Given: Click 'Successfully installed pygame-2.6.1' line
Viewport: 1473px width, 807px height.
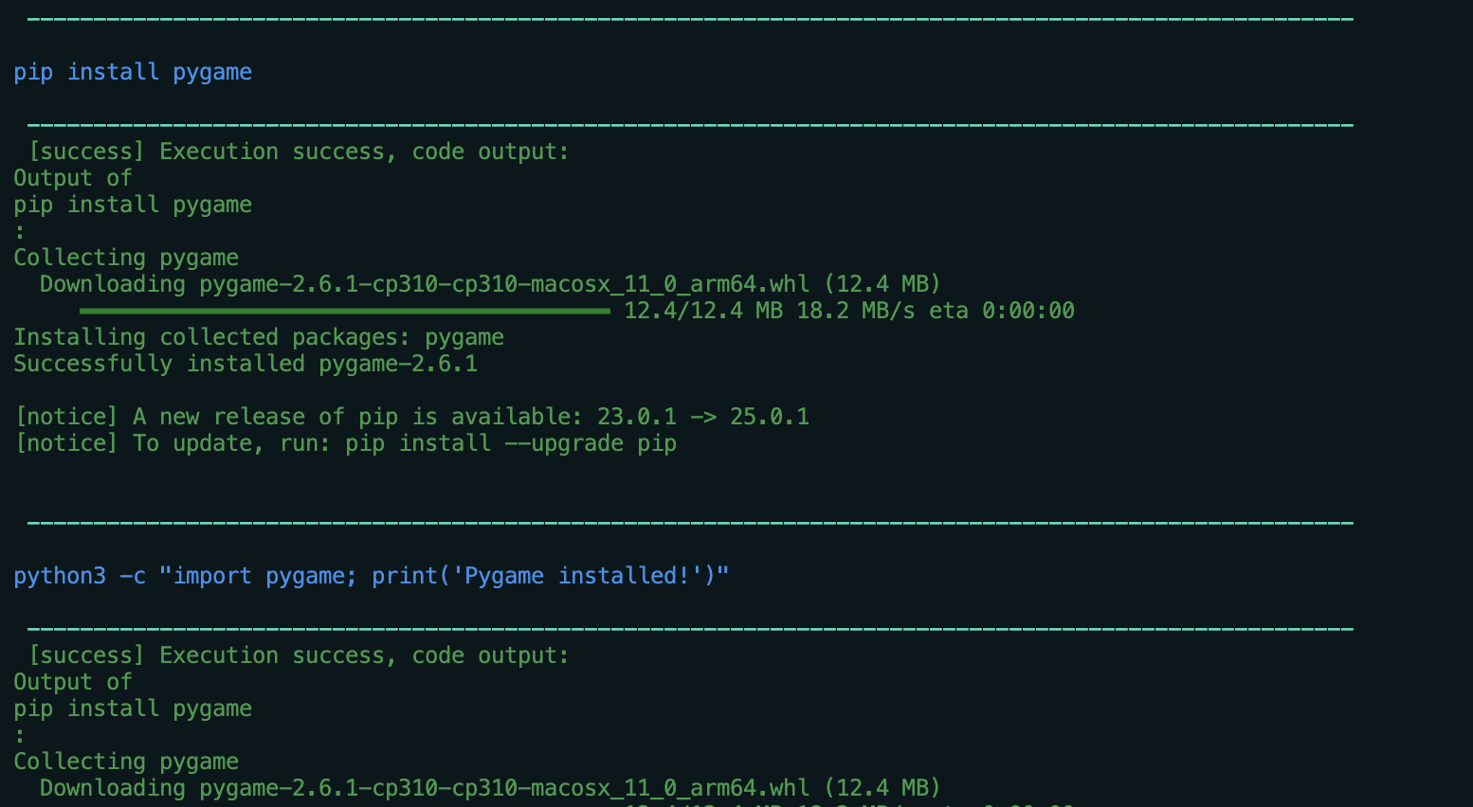Looking at the screenshot, I should 245,364.
